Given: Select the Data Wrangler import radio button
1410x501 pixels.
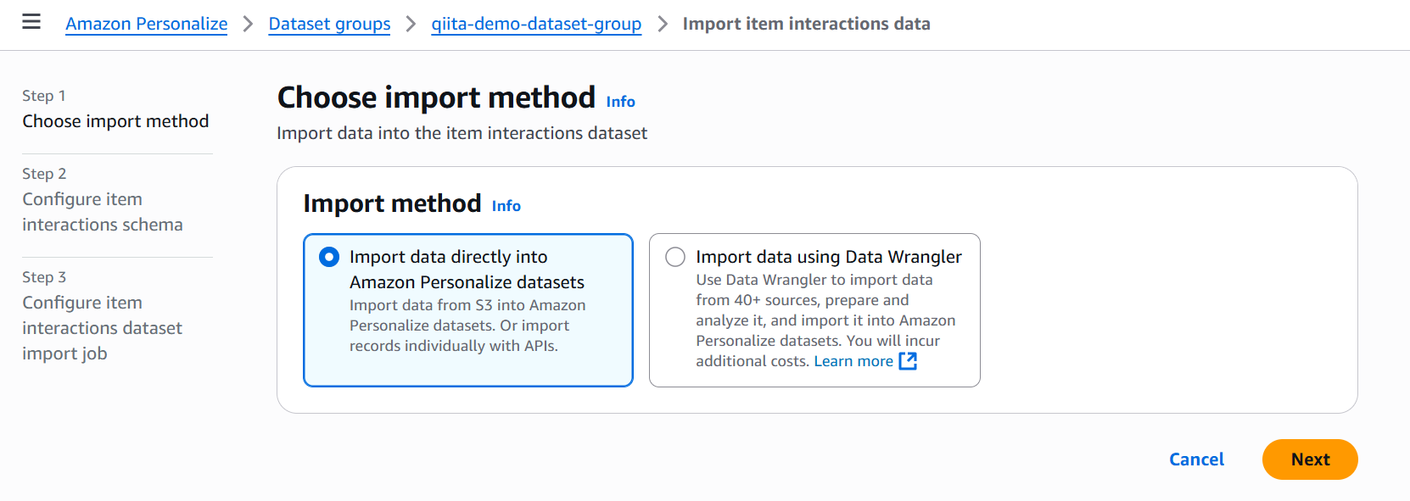Looking at the screenshot, I should [x=675, y=257].
